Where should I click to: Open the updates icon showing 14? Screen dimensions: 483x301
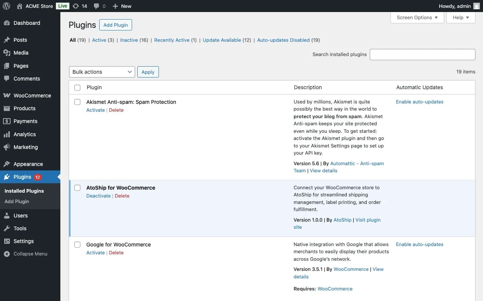point(75,6)
